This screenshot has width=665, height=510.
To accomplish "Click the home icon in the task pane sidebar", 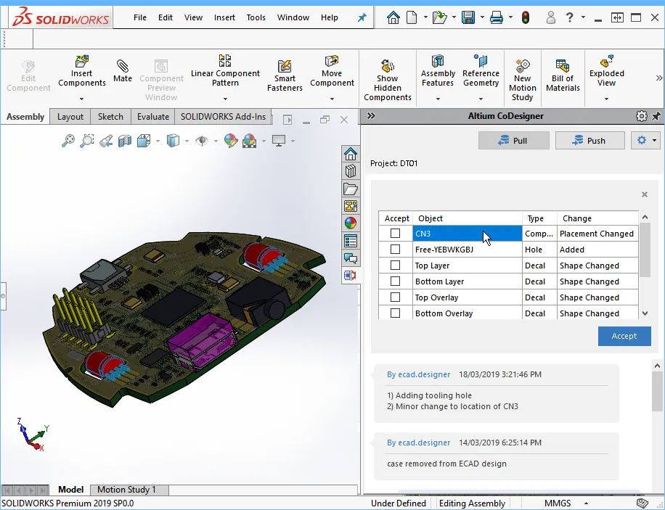I will [351, 154].
